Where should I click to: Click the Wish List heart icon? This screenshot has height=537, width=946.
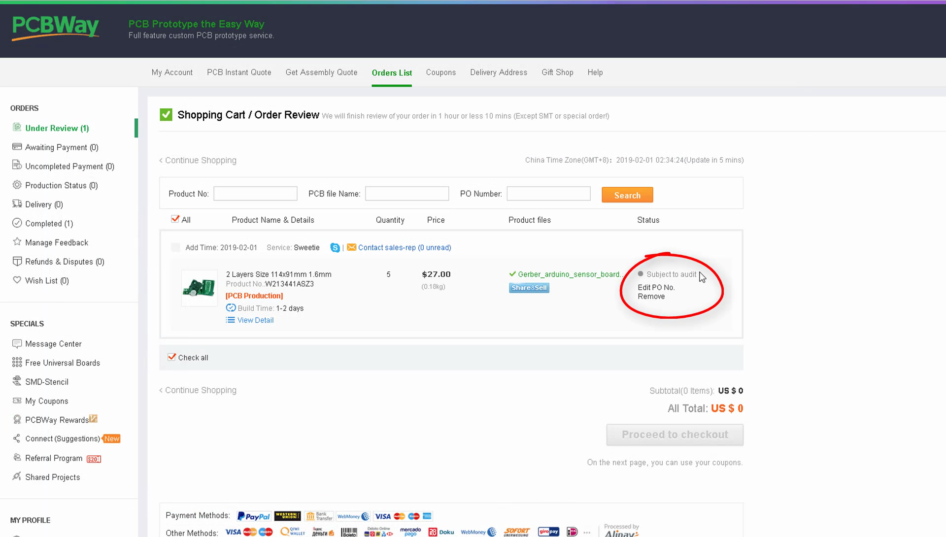tap(17, 280)
